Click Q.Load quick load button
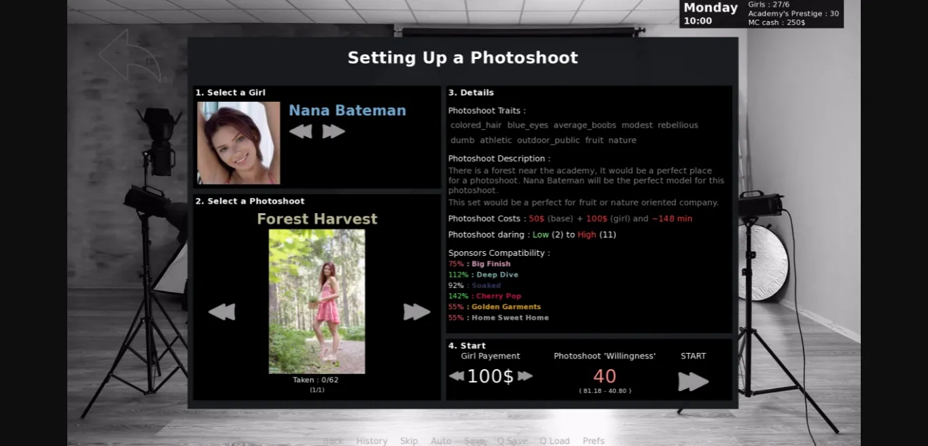928x446 pixels. click(x=554, y=441)
